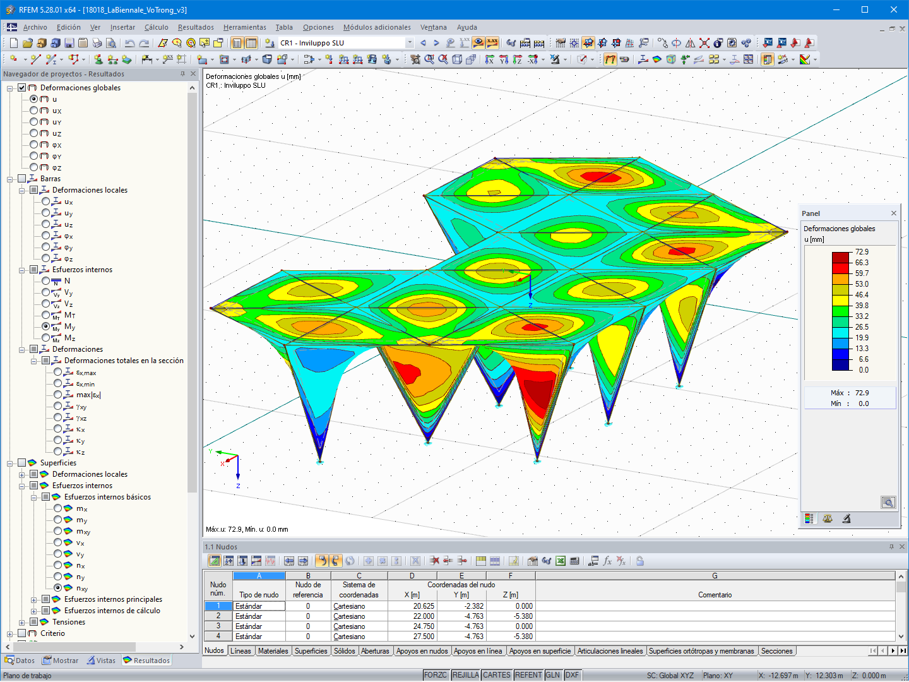Redo the last action

coord(144,43)
